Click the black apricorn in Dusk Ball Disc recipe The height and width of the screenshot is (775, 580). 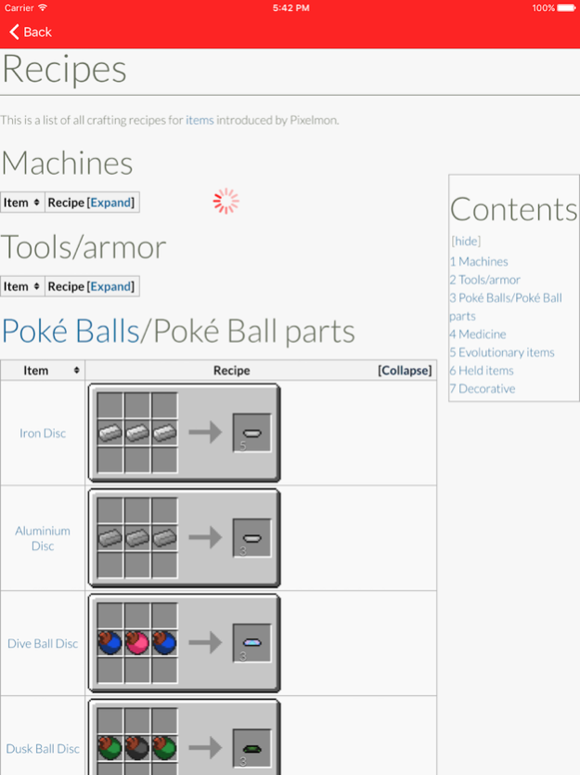(137, 748)
